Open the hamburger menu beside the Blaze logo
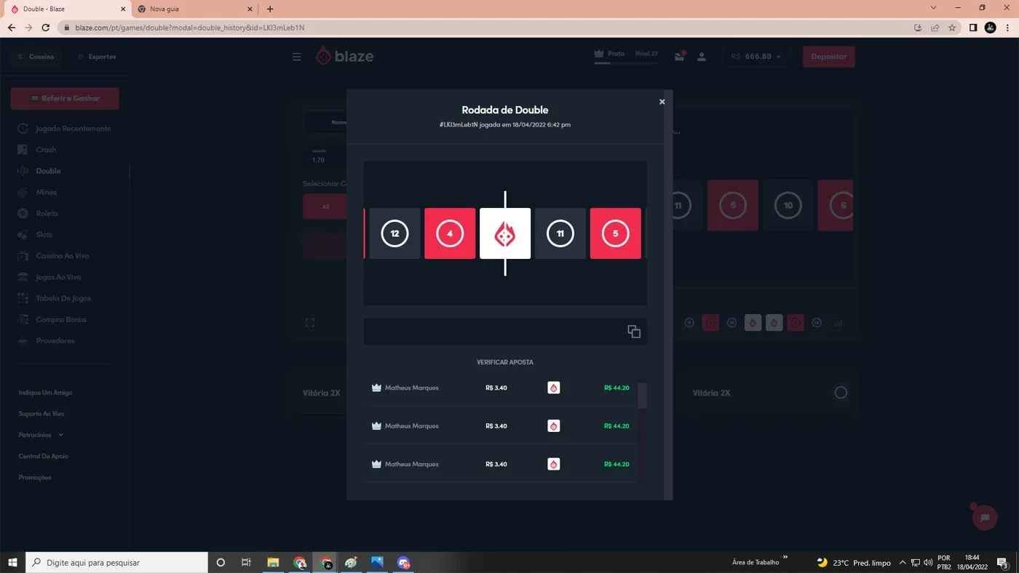Screen dimensions: 1019x573 coord(296,57)
